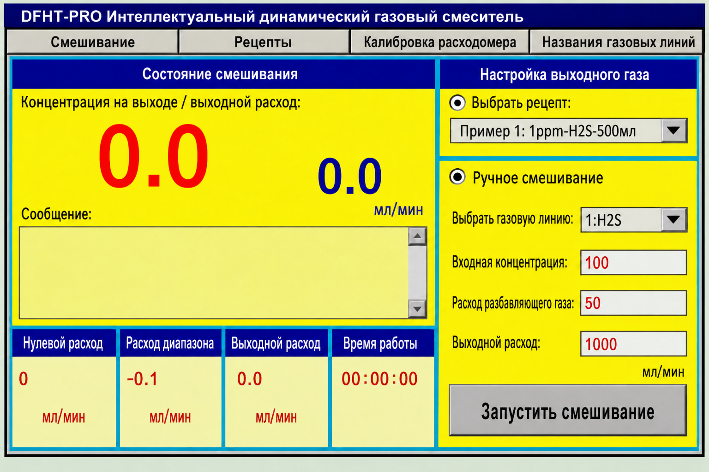Click the message box scroll down arrow

coord(417,309)
